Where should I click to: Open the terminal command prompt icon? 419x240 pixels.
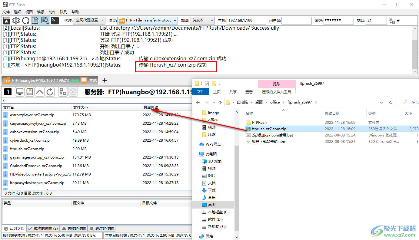pos(55,21)
